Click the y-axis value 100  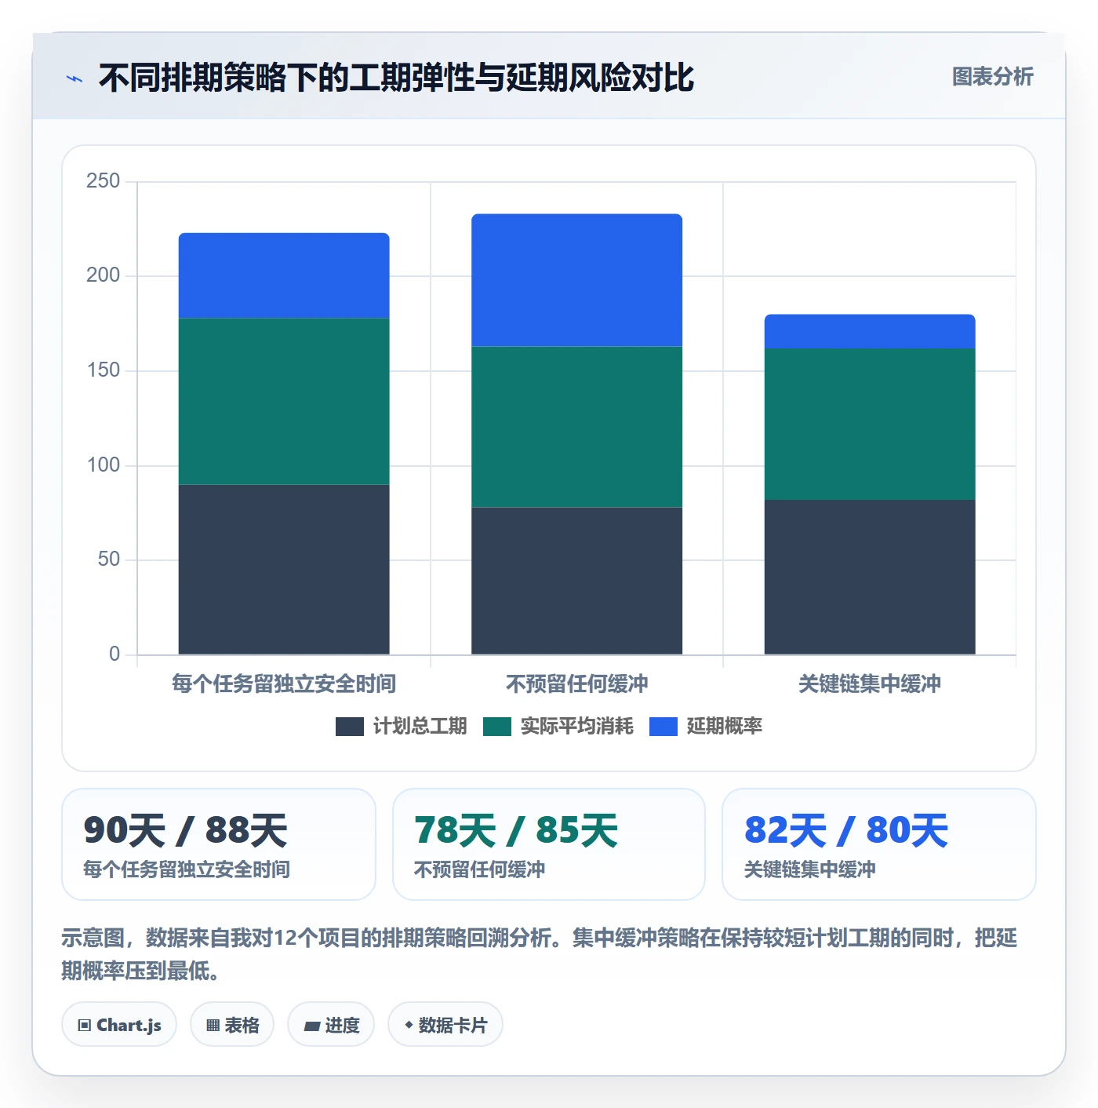click(103, 465)
